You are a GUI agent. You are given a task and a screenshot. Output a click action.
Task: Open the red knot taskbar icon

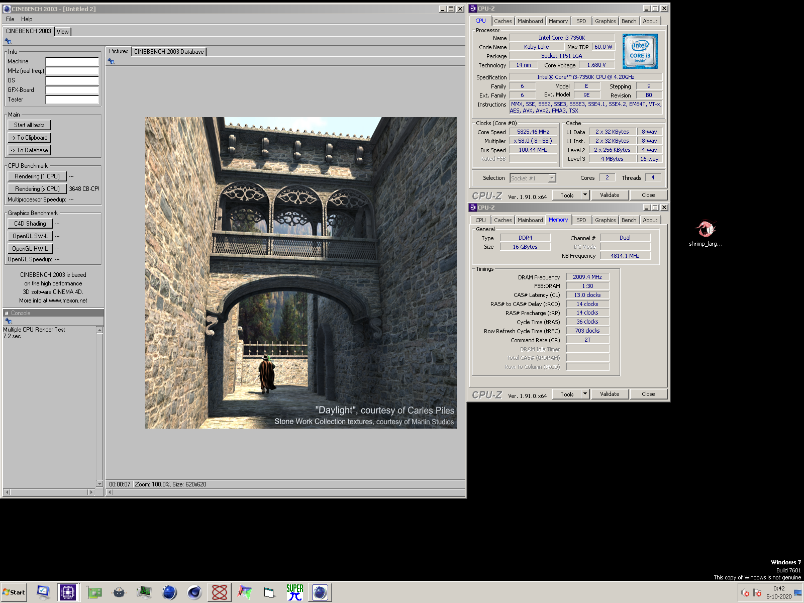[220, 592]
